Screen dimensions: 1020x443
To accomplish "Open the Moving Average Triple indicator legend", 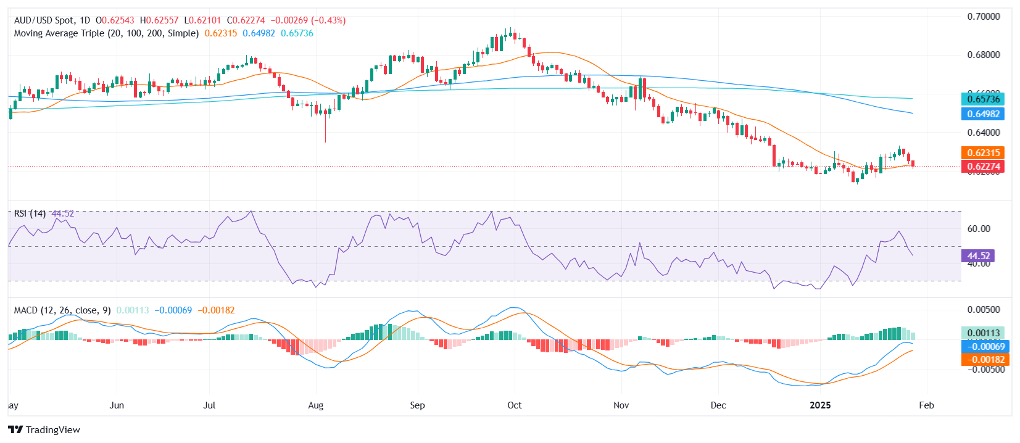I will coord(106,33).
